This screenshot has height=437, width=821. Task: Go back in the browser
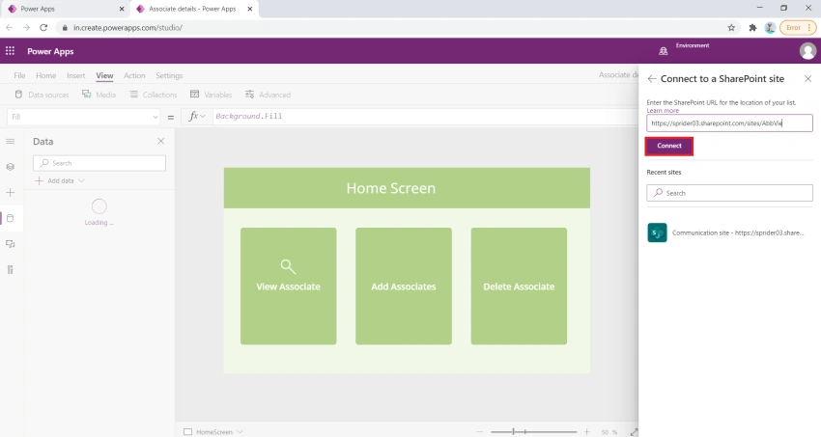tap(10, 28)
